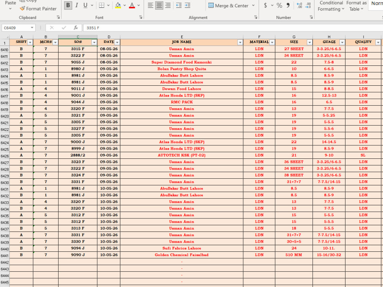Viewport: 383px width, 287px height.
Task: Open Format as Table menu
Action: [x=356, y=6]
